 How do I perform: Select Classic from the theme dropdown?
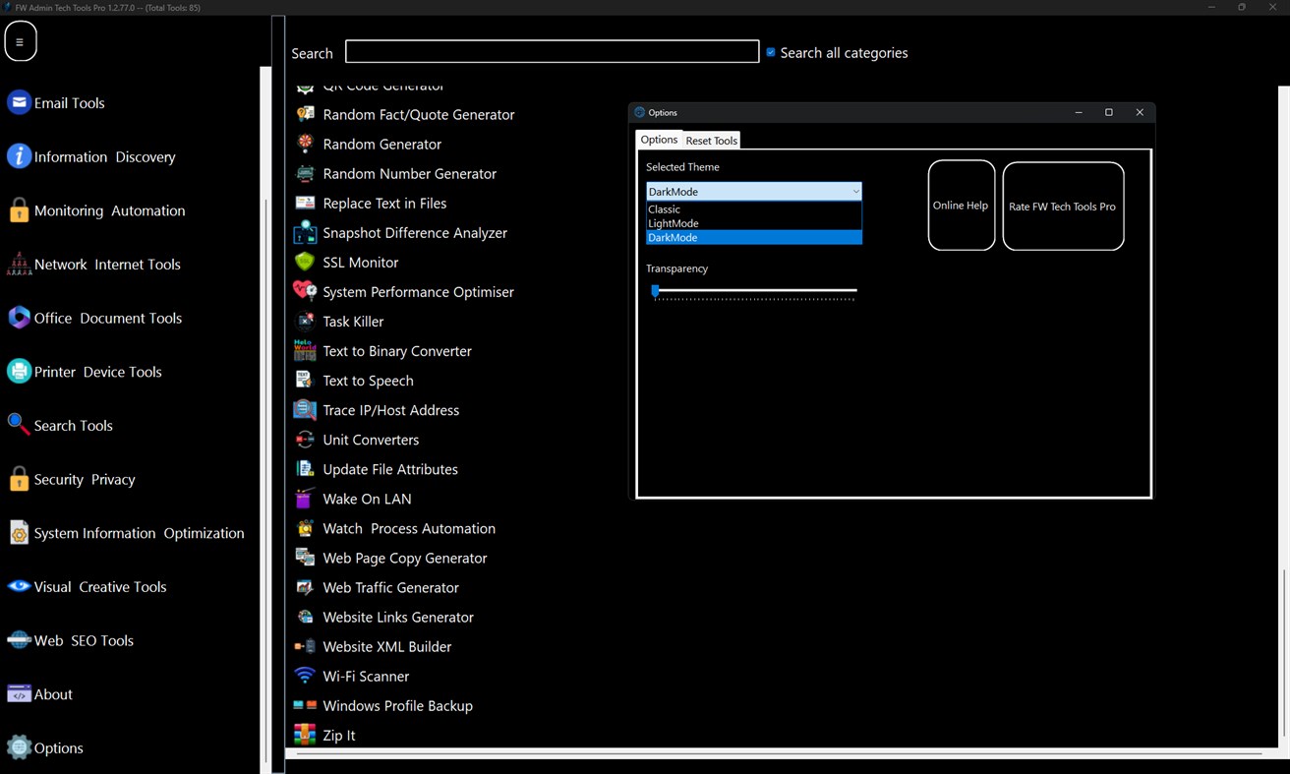pos(664,208)
